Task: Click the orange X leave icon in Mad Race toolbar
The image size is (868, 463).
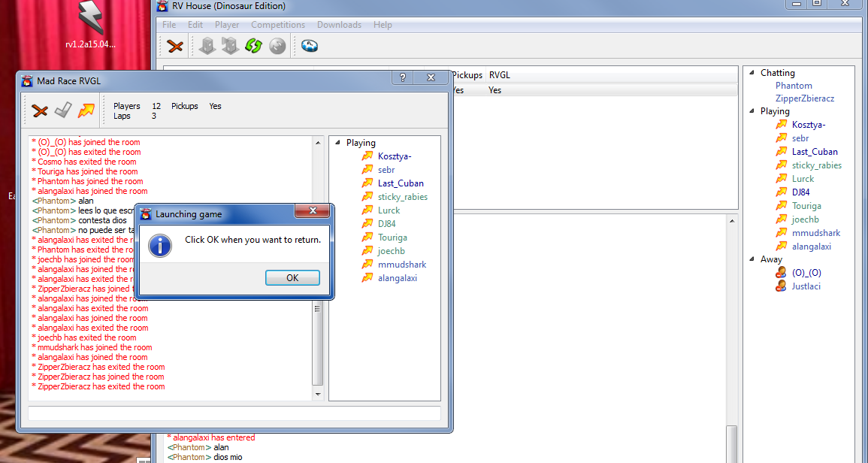Action: pos(40,110)
